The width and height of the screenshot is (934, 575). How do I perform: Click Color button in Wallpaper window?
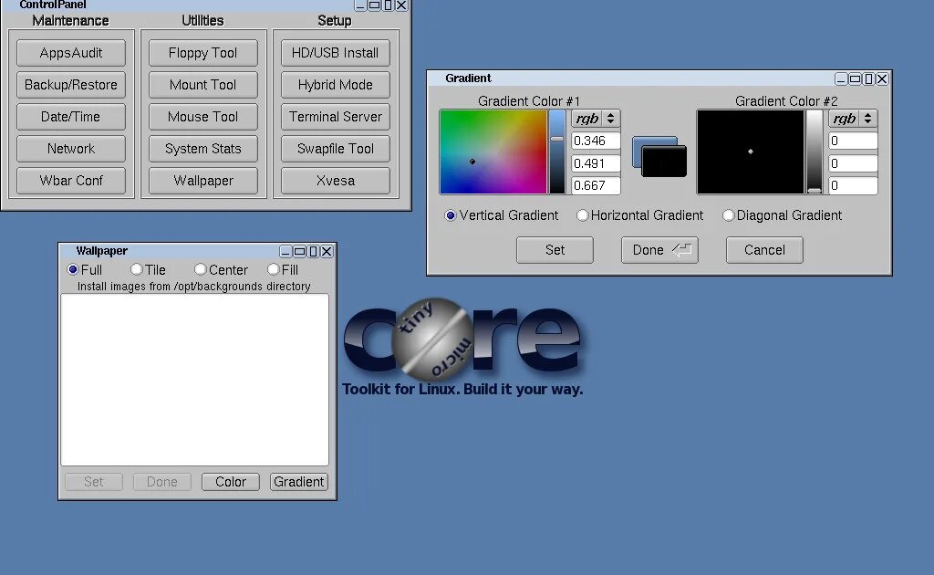click(231, 482)
